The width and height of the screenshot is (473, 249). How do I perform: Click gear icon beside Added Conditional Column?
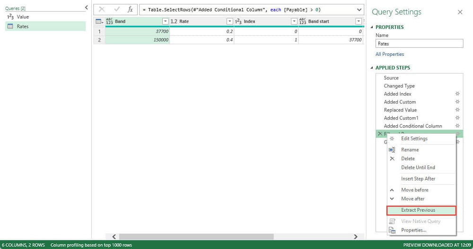point(457,126)
